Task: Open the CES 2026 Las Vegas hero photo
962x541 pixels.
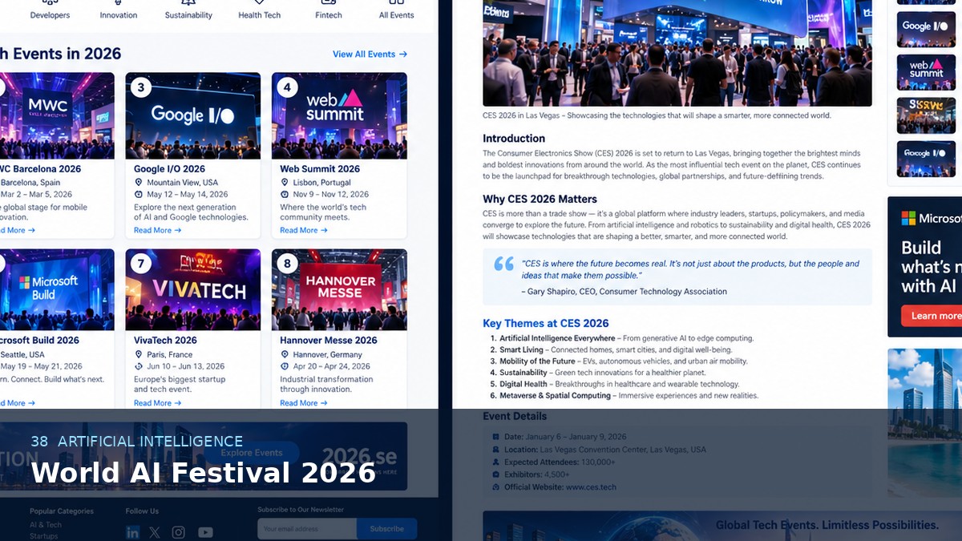Action: click(x=677, y=53)
